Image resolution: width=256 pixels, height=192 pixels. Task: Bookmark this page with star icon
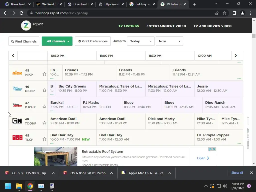[x=224, y=13]
